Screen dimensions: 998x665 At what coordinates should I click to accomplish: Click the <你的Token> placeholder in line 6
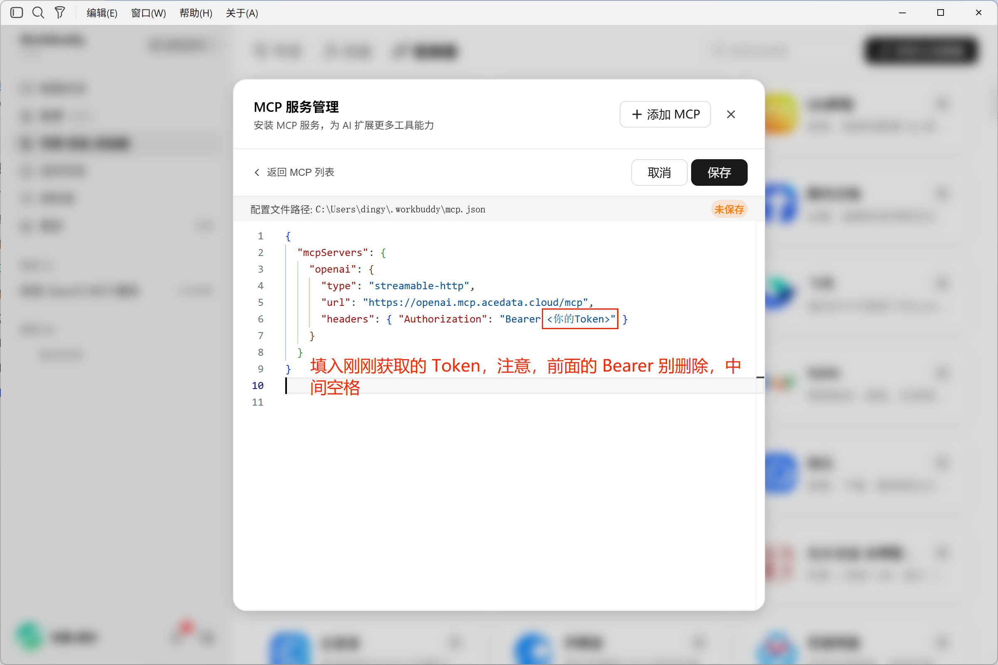point(579,319)
